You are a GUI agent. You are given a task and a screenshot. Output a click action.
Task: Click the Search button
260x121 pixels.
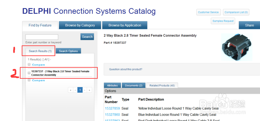(x=87, y=37)
